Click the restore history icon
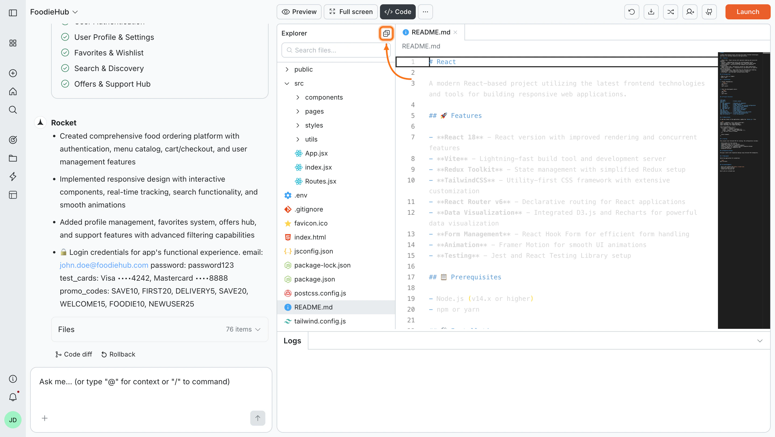 632,12
